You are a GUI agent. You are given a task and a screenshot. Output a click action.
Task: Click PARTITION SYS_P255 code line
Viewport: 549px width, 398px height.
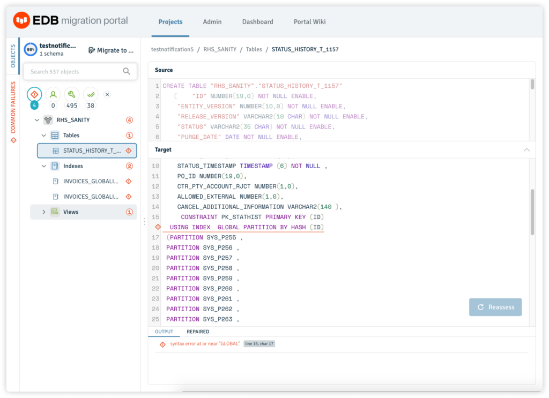click(204, 237)
